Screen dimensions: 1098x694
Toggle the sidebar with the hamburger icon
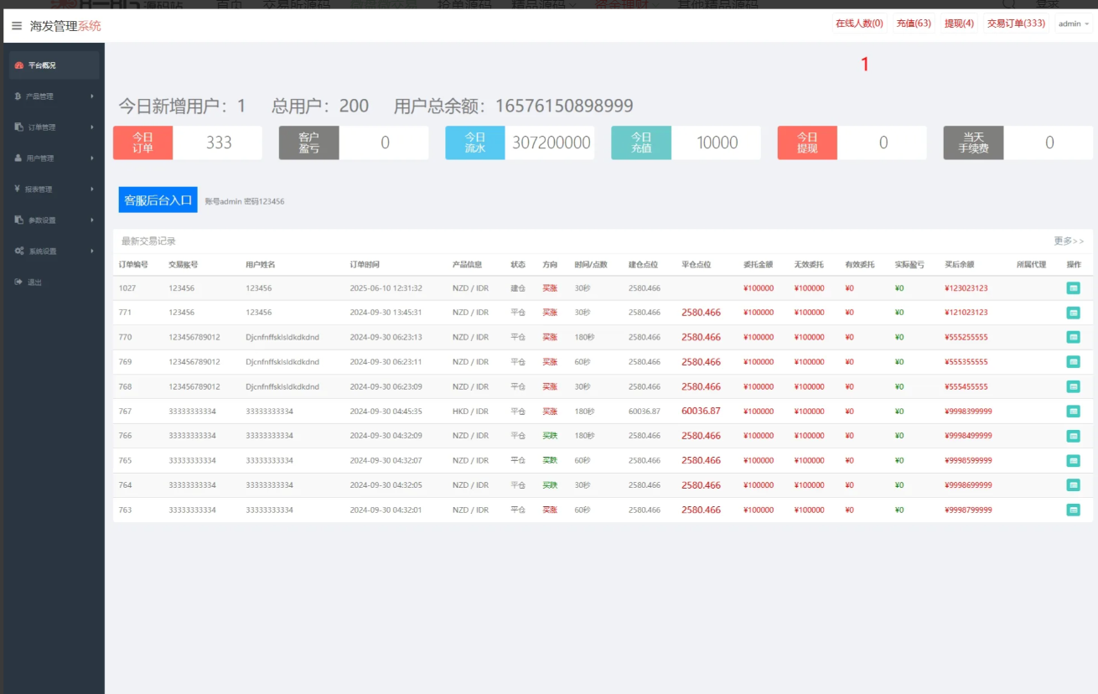point(17,26)
